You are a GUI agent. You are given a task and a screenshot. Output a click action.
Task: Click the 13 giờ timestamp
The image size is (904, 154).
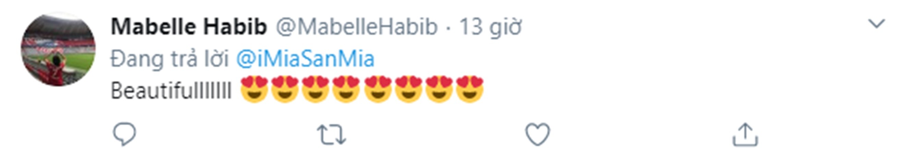click(x=491, y=27)
